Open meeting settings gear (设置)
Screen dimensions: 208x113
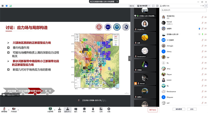point(109,110)
